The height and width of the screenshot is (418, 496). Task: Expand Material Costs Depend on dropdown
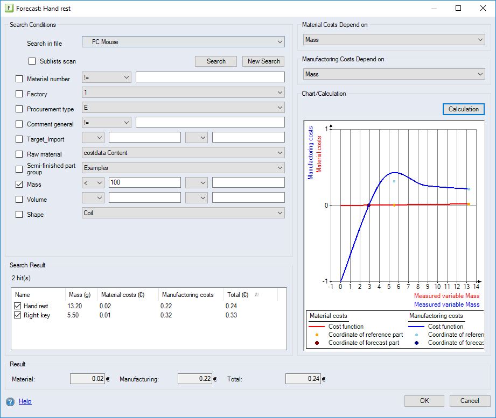pos(393,40)
